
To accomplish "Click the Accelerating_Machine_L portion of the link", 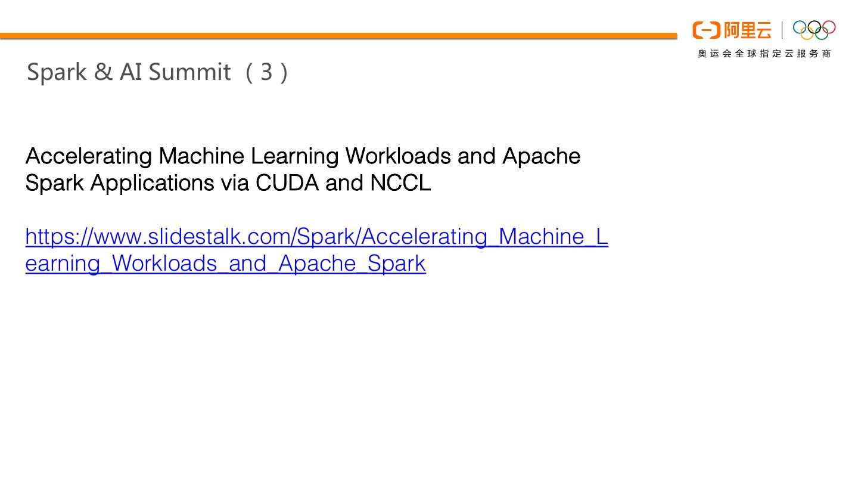I will 484,237.
